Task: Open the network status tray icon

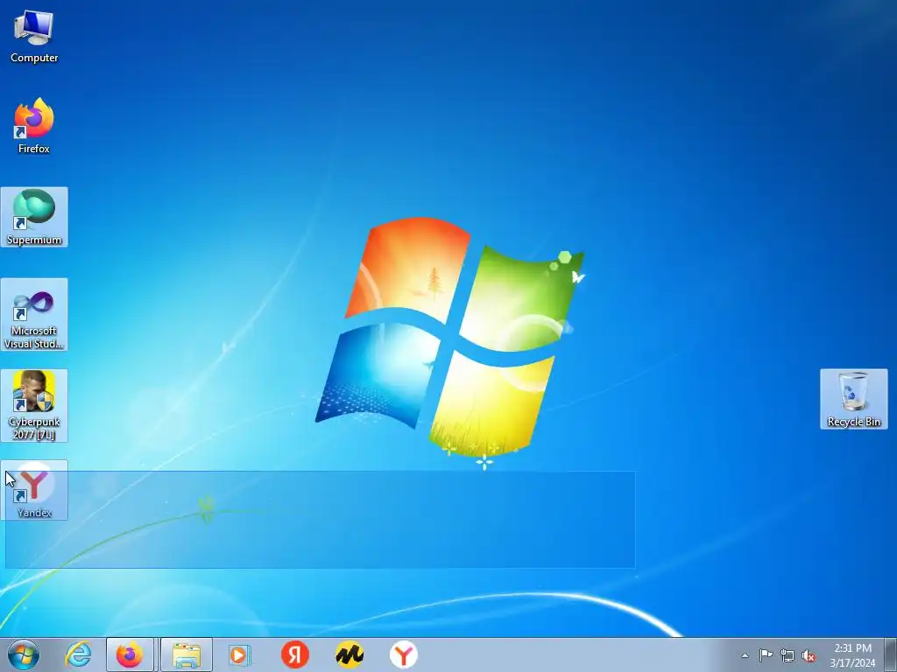Action: [x=788, y=655]
